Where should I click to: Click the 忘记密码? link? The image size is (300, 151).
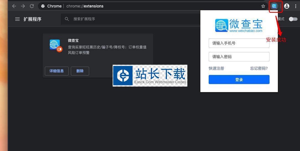point(259,68)
